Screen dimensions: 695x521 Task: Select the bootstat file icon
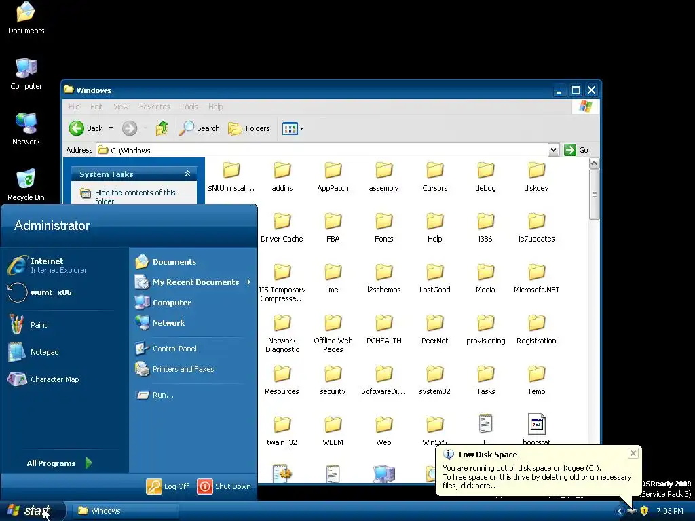click(536, 423)
